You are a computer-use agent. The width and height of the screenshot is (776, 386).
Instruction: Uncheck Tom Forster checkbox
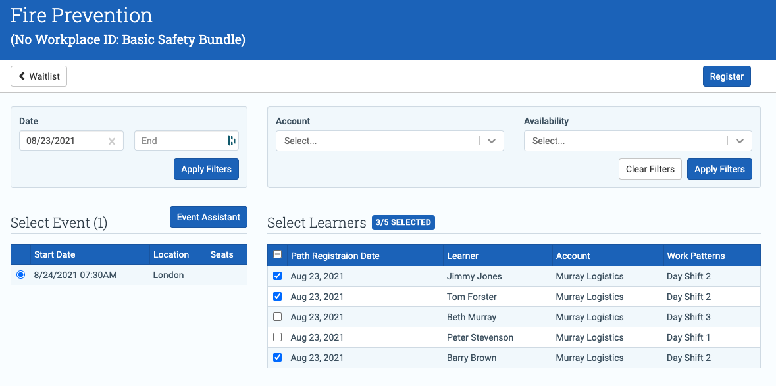[x=278, y=296]
